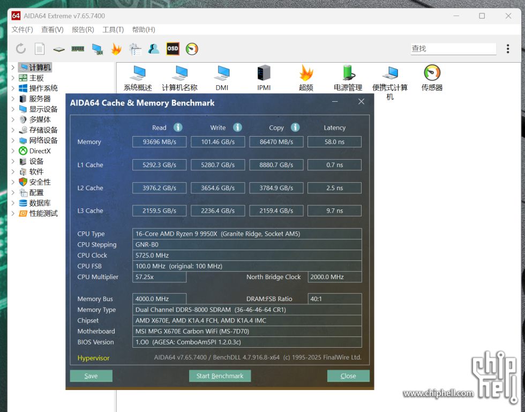The width and height of the screenshot is (525, 412).
Task: Open the 计算机名称 icon
Action: [x=180, y=78]
